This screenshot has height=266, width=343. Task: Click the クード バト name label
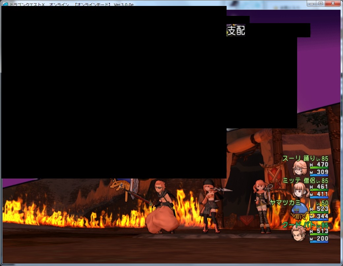tap(298, 224)
